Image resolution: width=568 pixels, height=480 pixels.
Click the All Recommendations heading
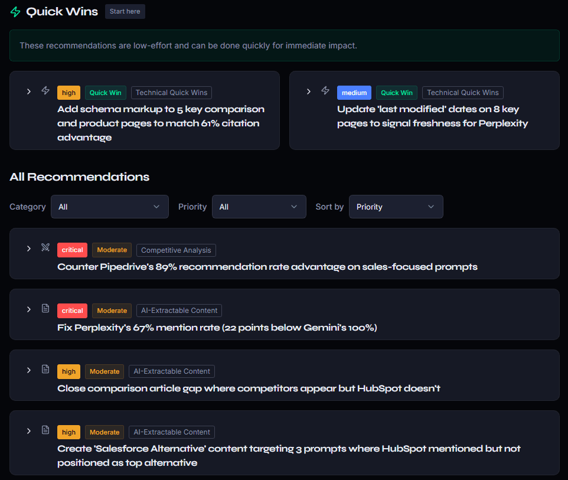pos(79,177)
